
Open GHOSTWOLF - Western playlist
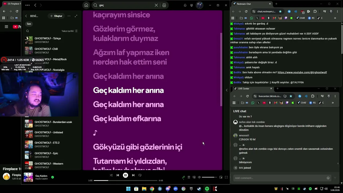click(x=51, y=165)
